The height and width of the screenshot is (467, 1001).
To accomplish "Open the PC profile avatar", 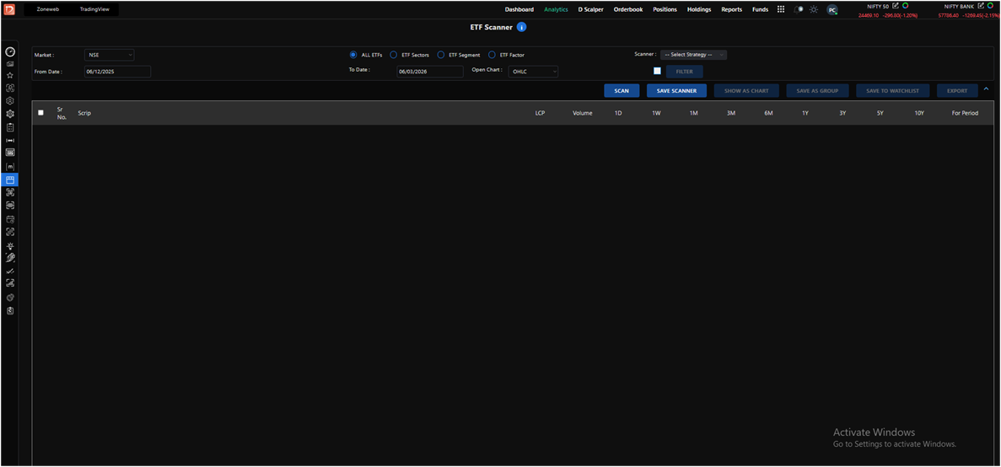I will [x=831, y=9].
